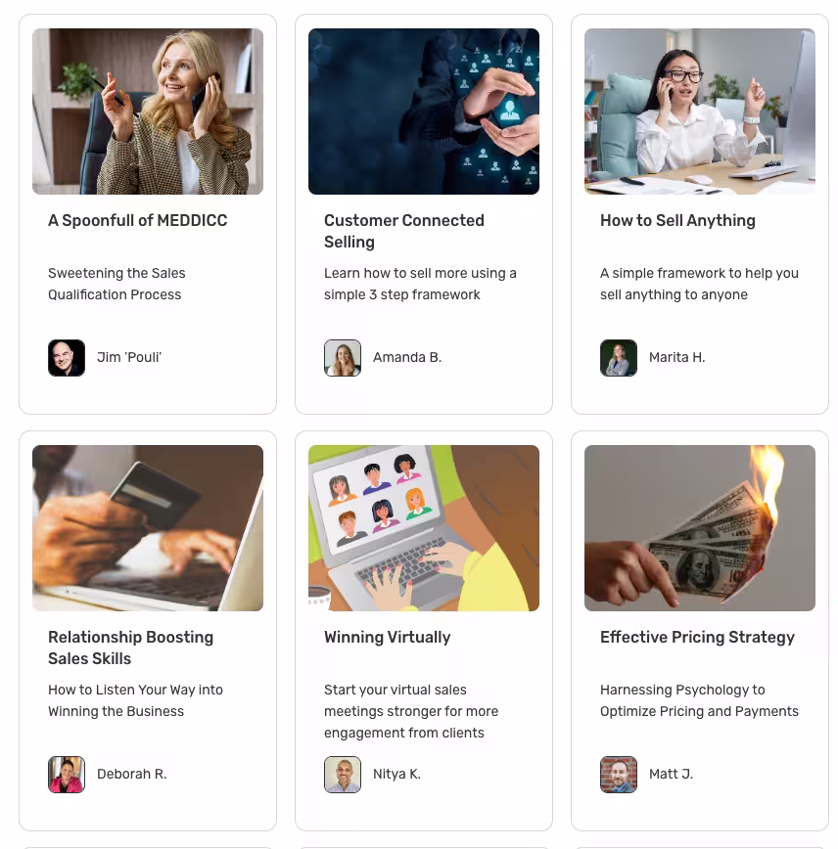
Task: Select the How to Sell Anything thumbnail
Action: click(700, 112)
